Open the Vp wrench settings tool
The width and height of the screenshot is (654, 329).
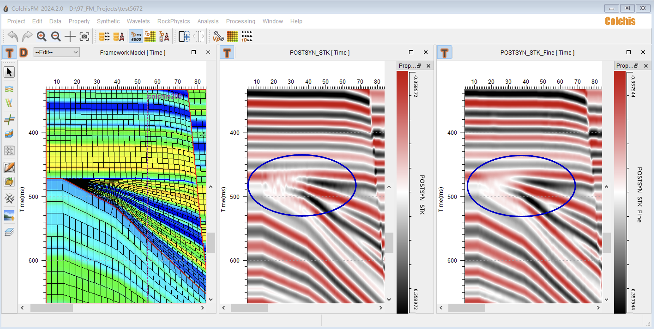pos(218,36)
